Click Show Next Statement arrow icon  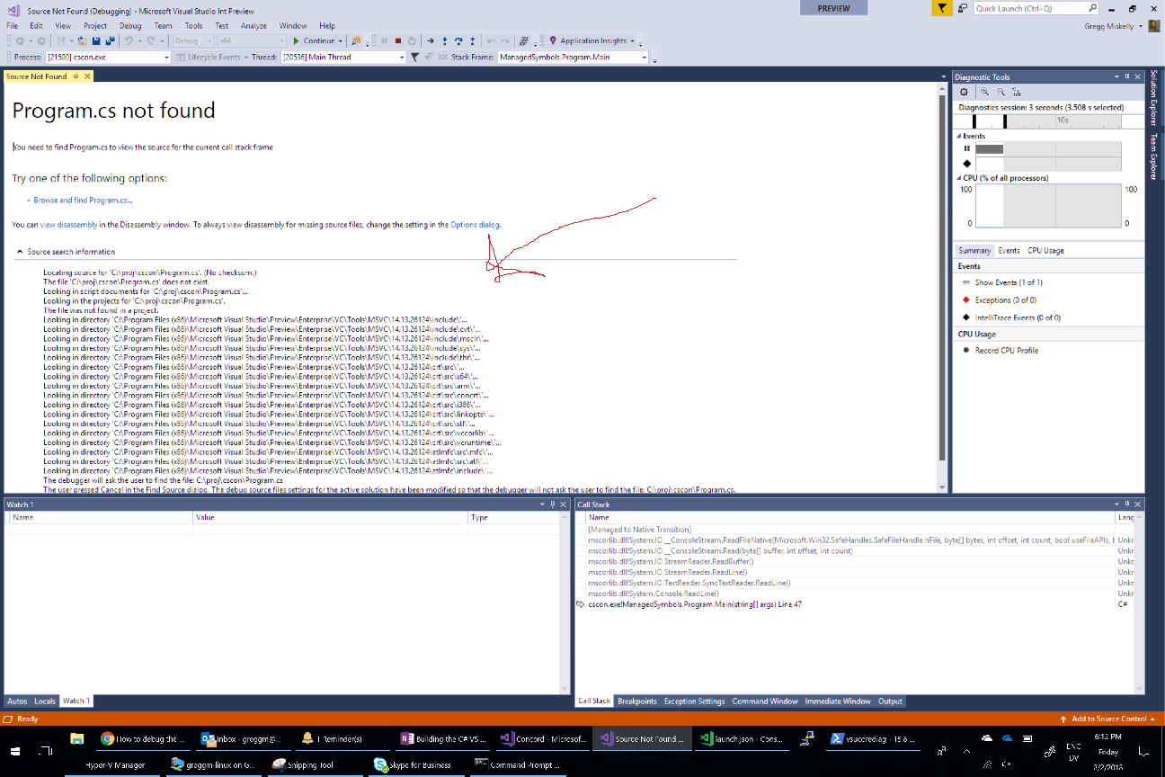pyautogui.click(x=431, y=40)
